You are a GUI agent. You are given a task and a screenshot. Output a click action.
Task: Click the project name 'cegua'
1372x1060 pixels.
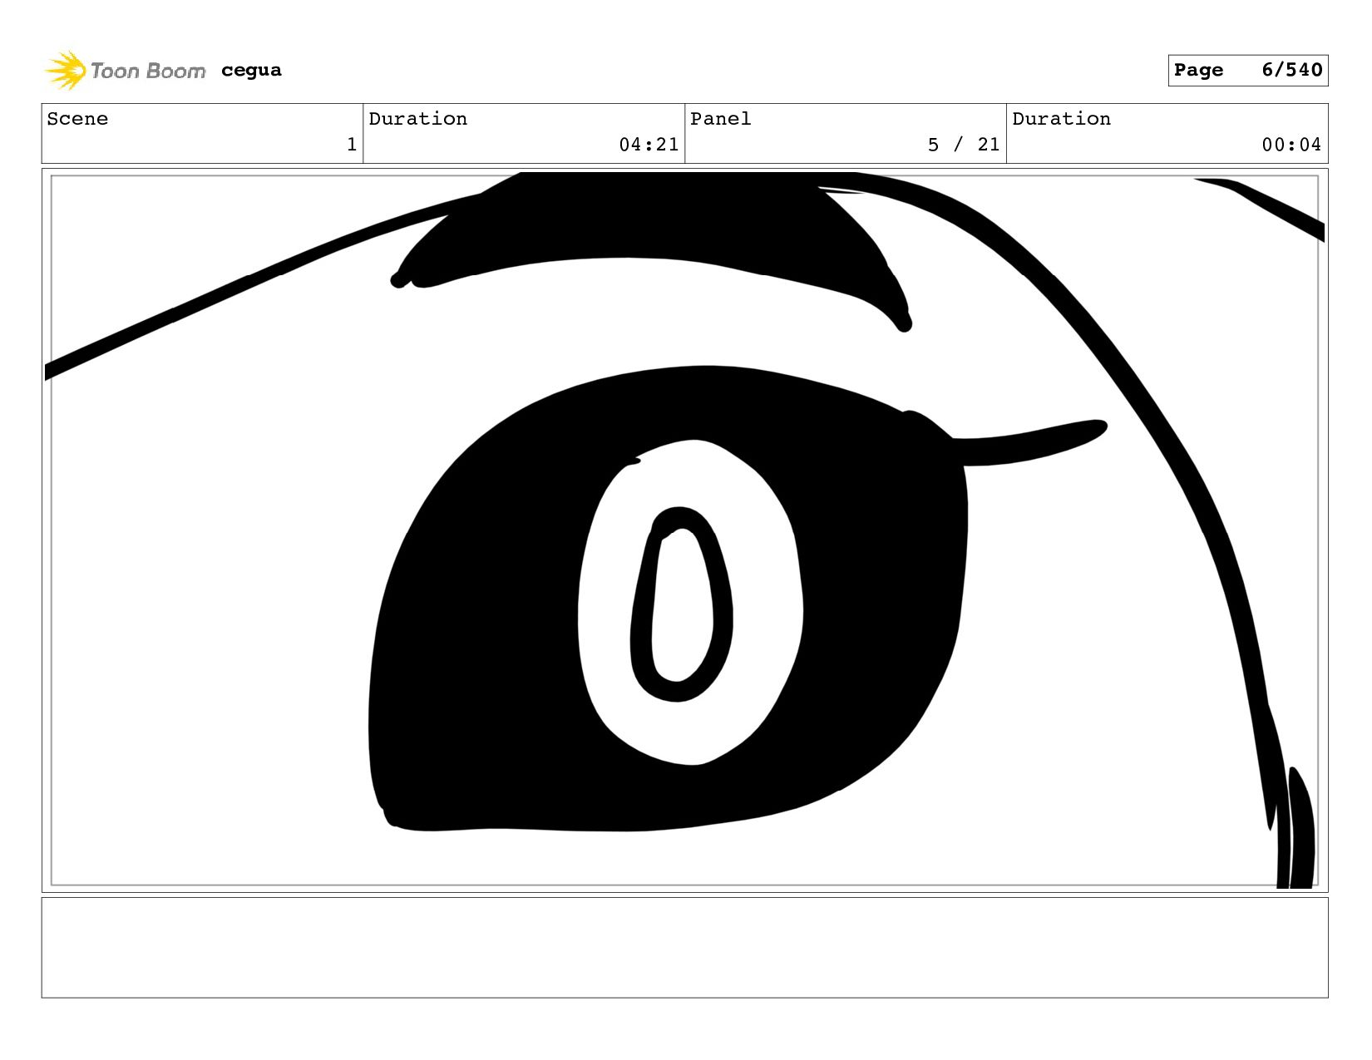251,71
